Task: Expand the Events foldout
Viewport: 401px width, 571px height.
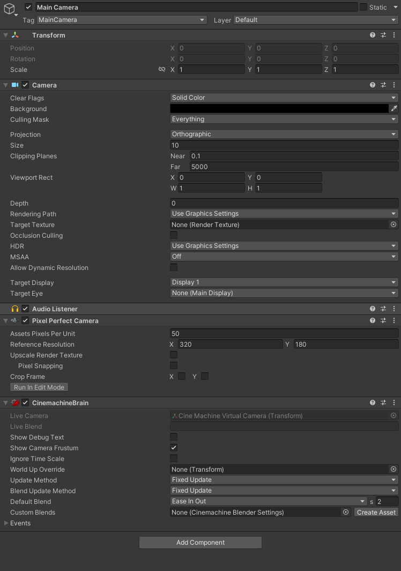Action: [x=6, y=523]
